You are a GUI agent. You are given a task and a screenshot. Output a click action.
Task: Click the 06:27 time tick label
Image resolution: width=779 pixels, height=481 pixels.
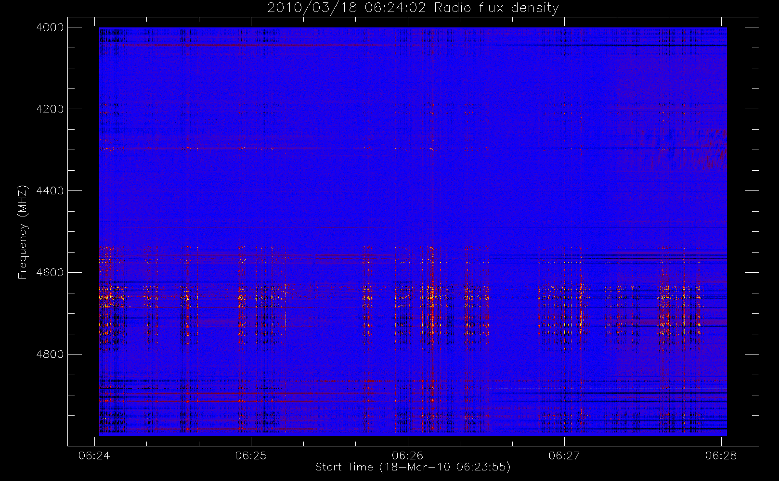tap(564, 456)
